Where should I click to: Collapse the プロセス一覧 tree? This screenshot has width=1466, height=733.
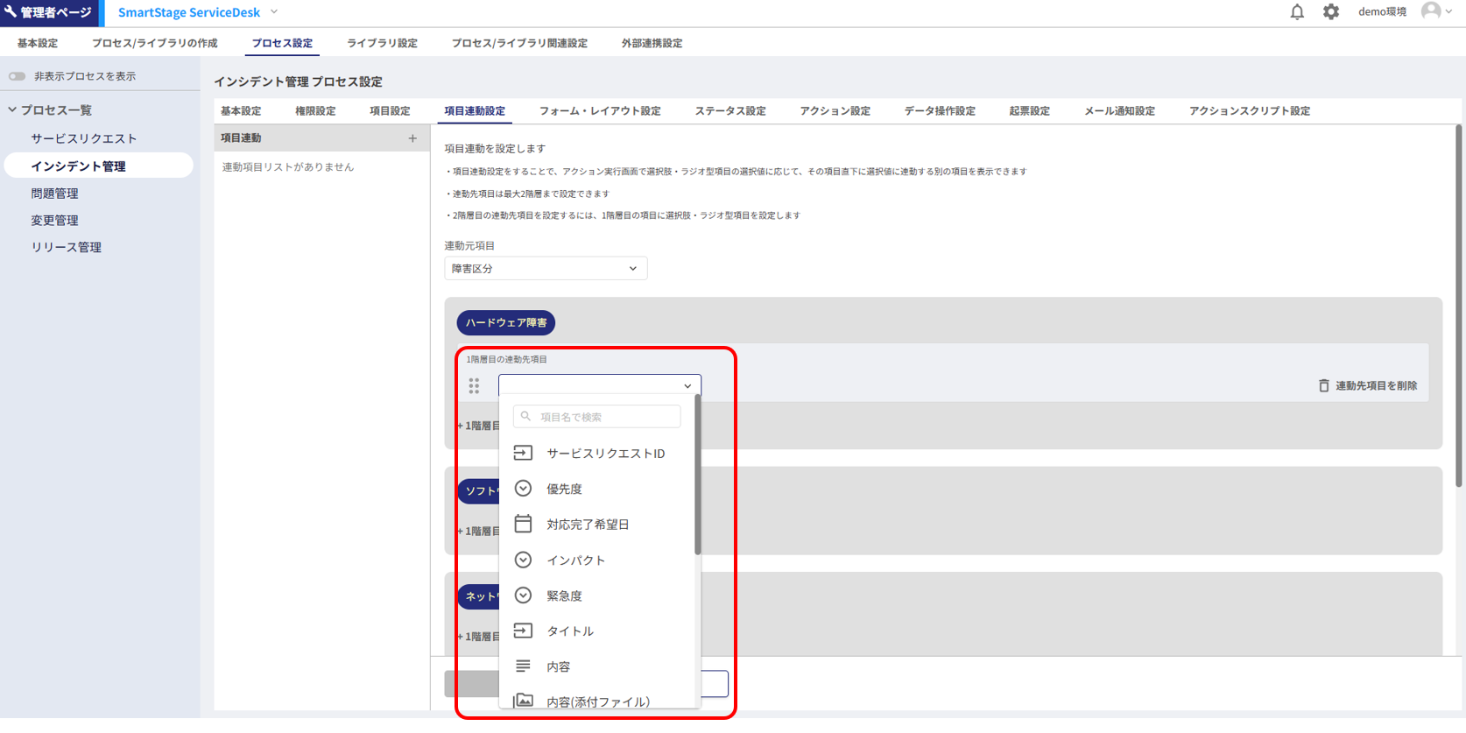[12, 110]
